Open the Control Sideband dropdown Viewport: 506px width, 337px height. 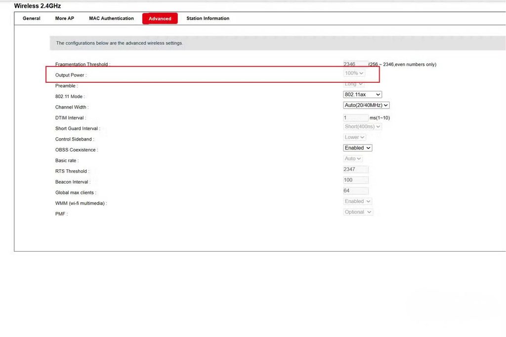click(355, 137)
